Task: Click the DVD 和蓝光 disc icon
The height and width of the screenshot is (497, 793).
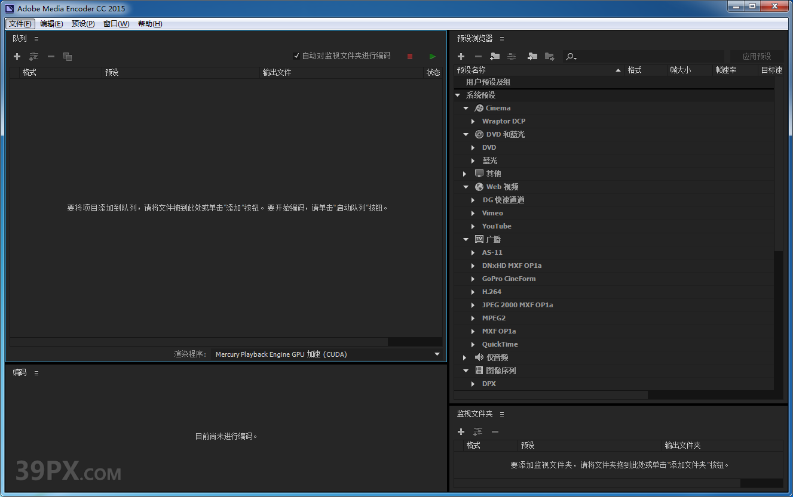Action: tap(479, 135)
